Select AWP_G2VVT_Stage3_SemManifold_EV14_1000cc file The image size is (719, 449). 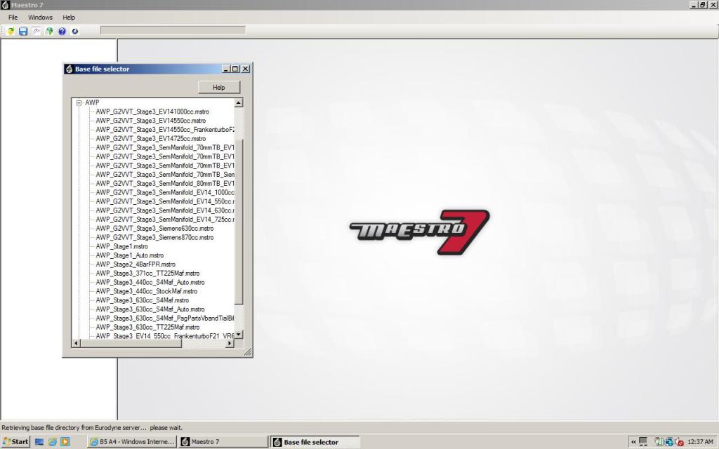[x=164, y=192]
